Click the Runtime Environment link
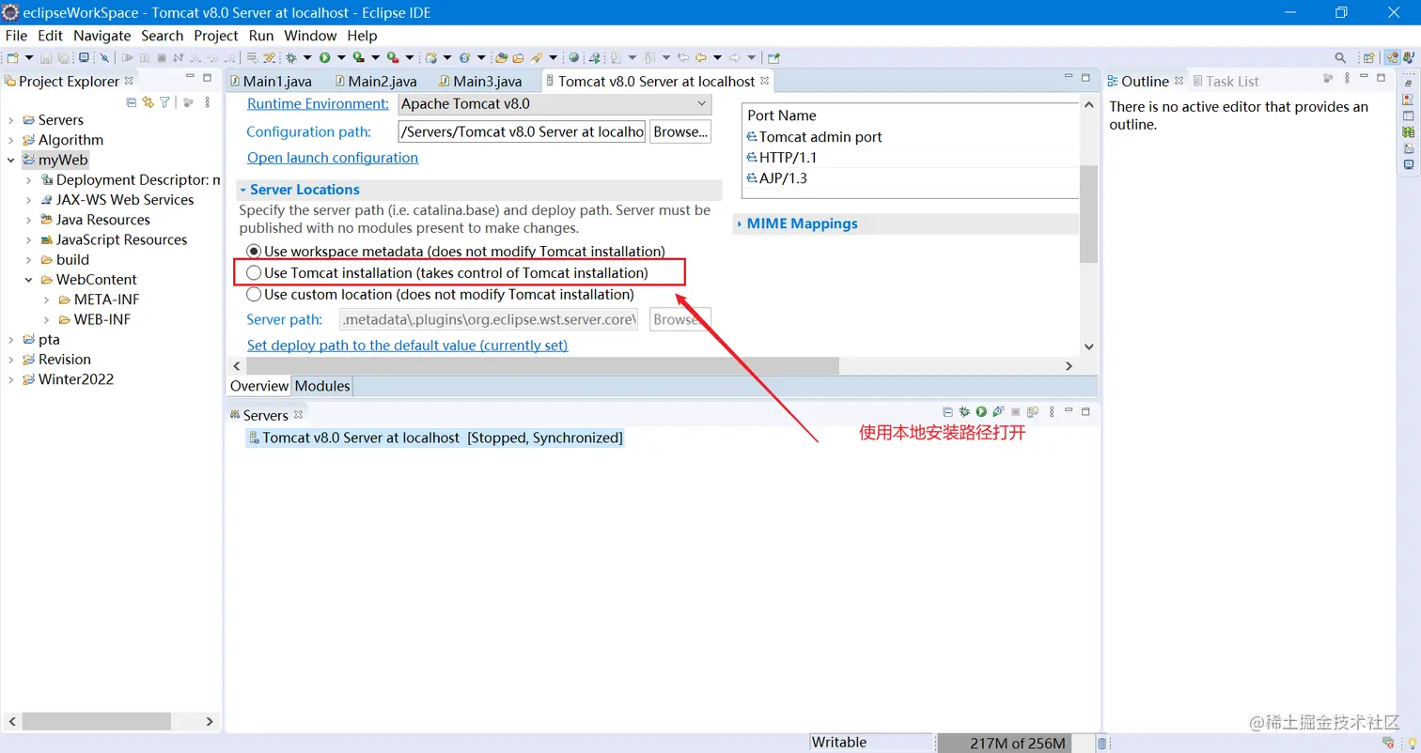This screenshot has height=753, width=1421. click(x=318, y=104)
